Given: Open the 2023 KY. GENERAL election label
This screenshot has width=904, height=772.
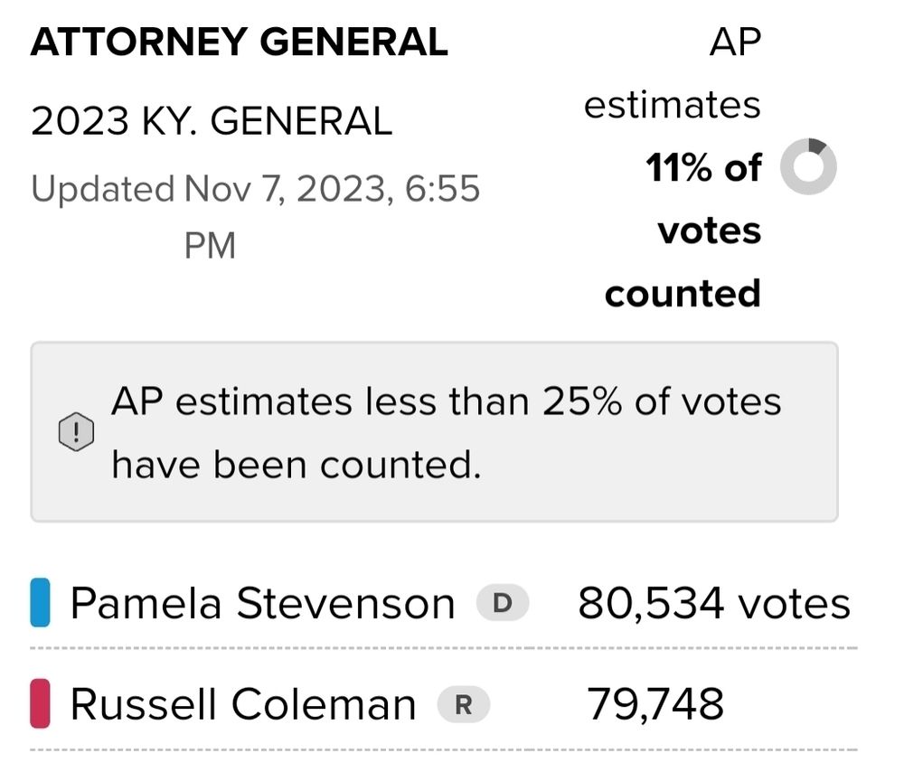Looking at the screenshot, I should (x=212, y=121).
